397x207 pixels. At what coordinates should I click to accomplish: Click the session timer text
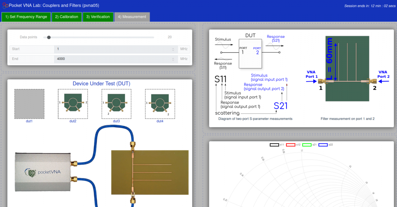click(x=369, y=6)
